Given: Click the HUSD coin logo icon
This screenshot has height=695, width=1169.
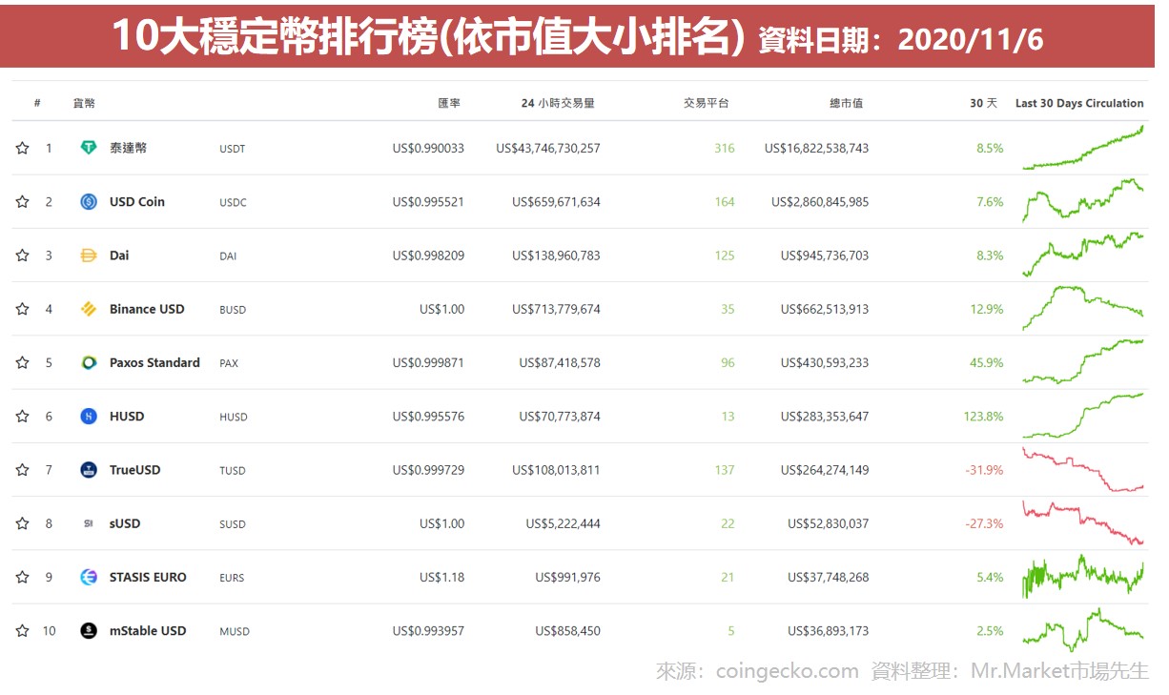Looking at the screenshot, I should coord(89,416).
